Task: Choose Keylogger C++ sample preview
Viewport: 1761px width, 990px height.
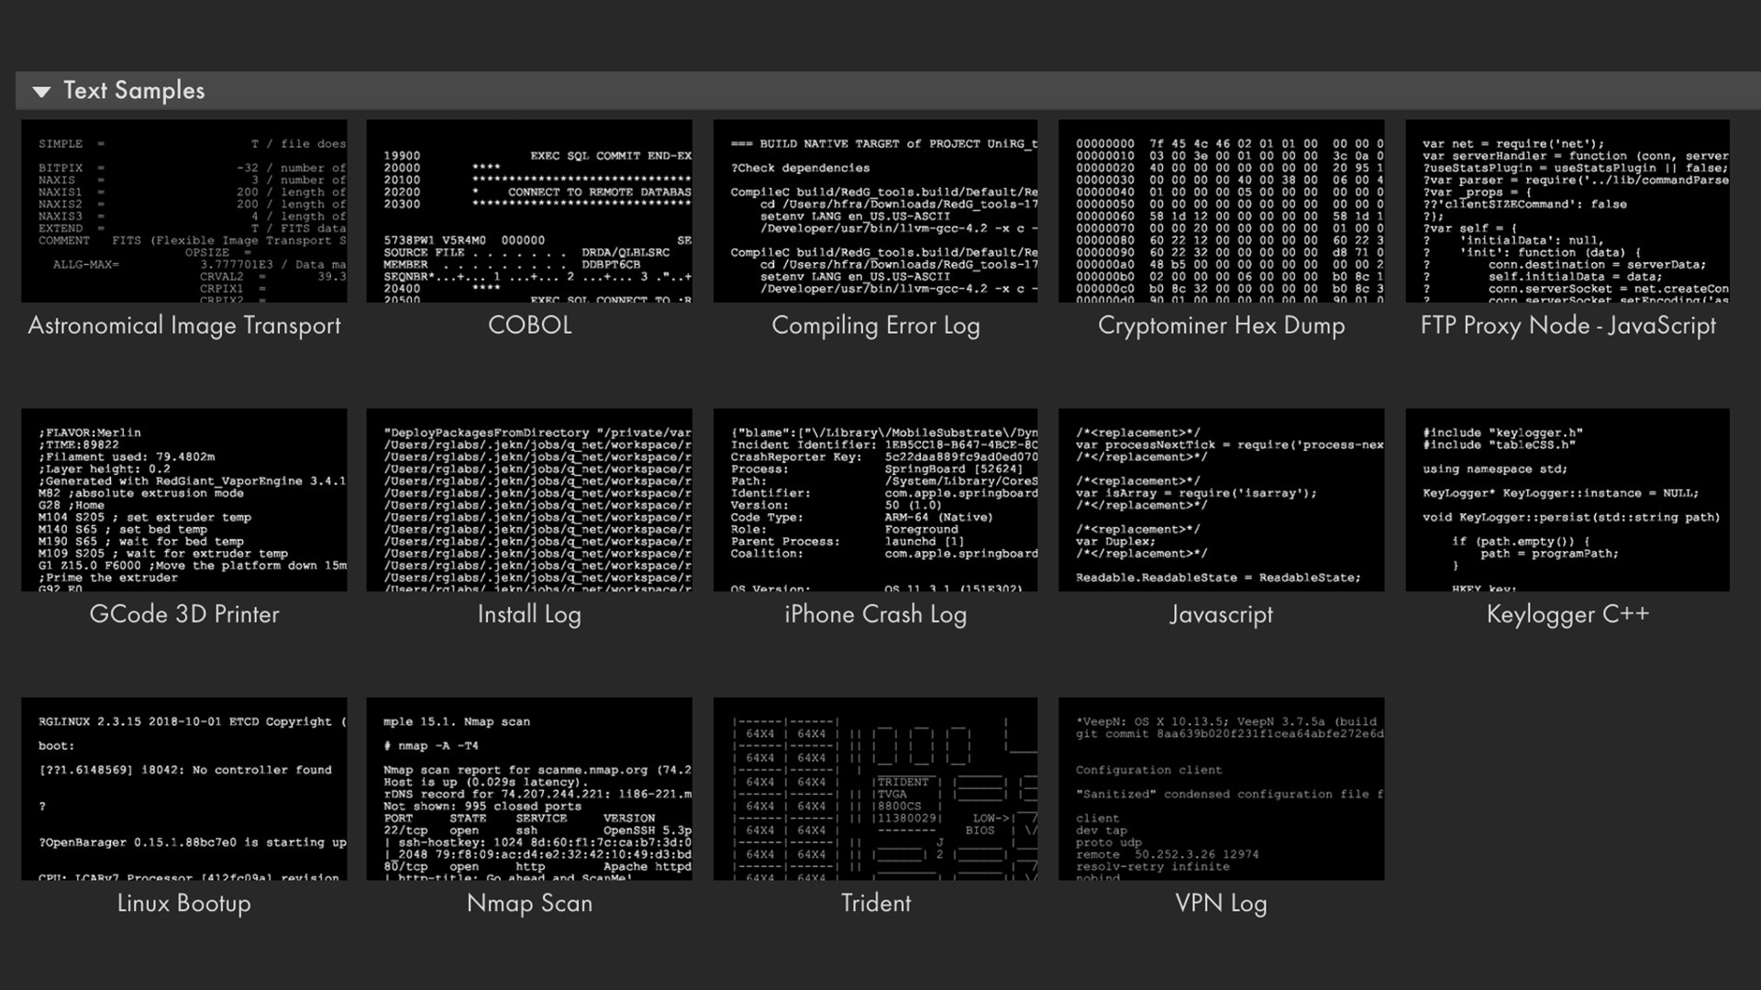Action: pyautogui.click(x=1567, y=500)
